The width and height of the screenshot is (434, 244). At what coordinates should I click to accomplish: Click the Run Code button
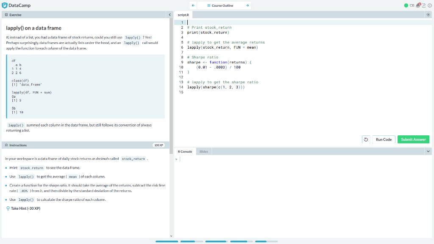[382, 139]
